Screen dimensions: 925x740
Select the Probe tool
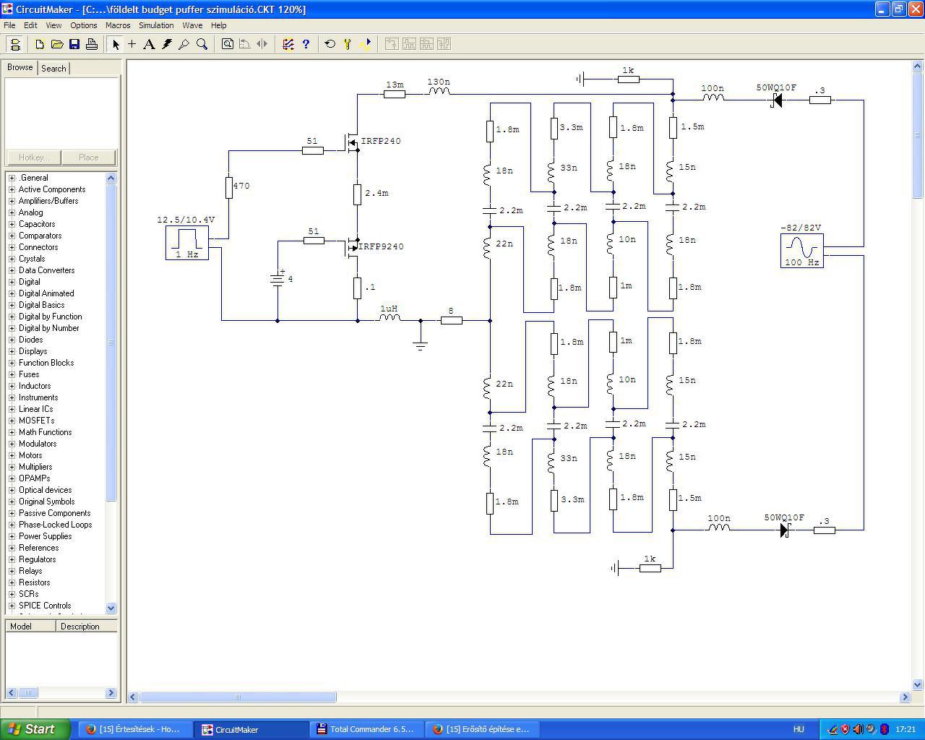[x=184, y=44]
